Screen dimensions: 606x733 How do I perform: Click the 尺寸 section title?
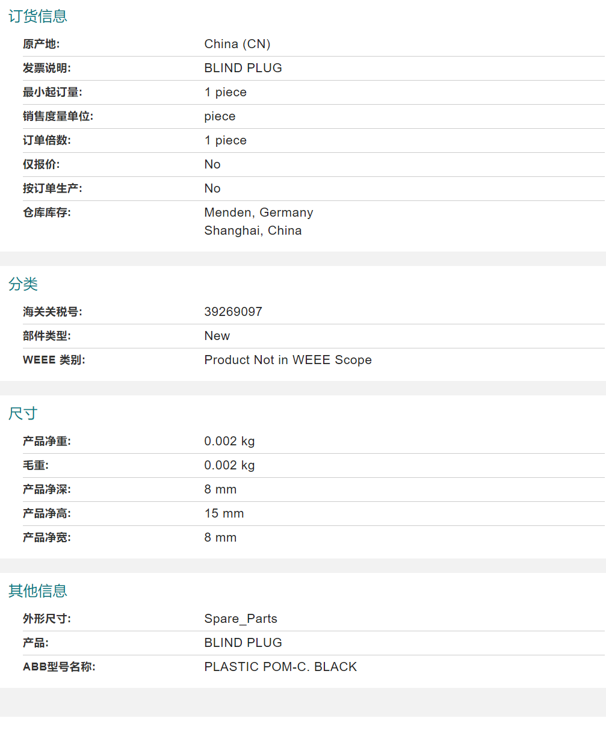point(23,413)
